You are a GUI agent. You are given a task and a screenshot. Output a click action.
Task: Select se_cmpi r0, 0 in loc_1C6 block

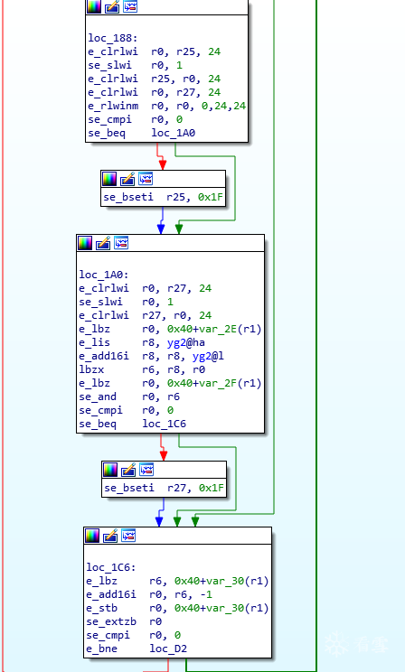[134, 635]
